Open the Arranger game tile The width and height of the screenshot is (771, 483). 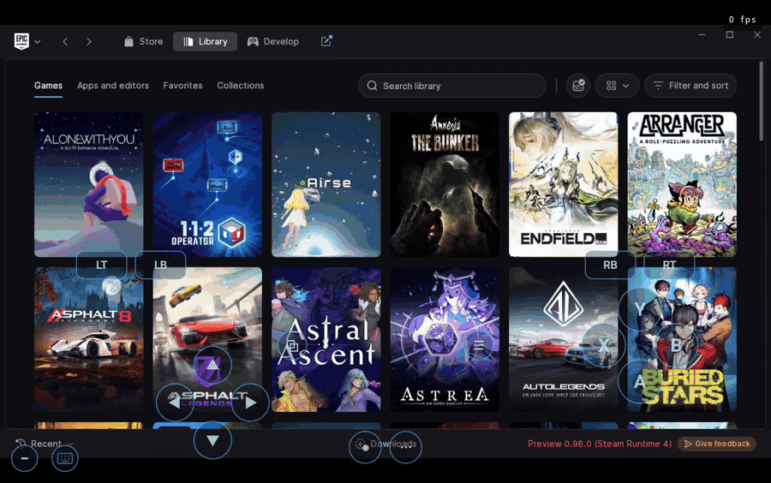pos(682,184)
